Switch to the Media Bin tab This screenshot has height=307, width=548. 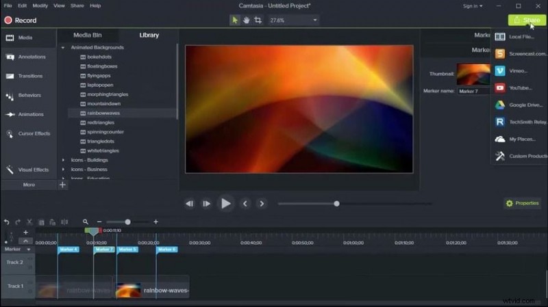tap(88, 35)
